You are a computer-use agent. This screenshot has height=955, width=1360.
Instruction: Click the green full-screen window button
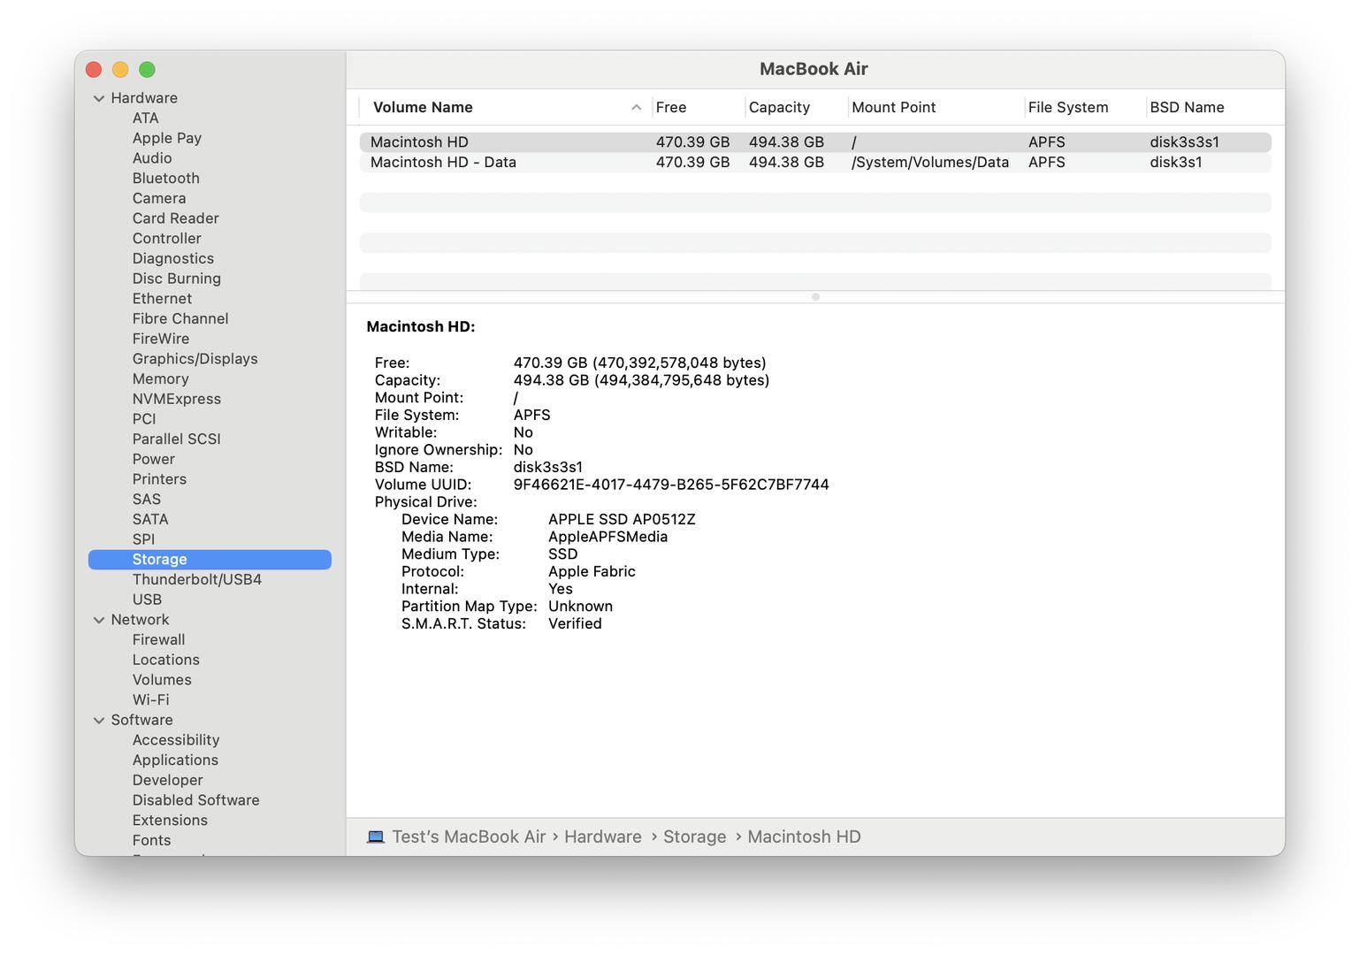[148, 70]
